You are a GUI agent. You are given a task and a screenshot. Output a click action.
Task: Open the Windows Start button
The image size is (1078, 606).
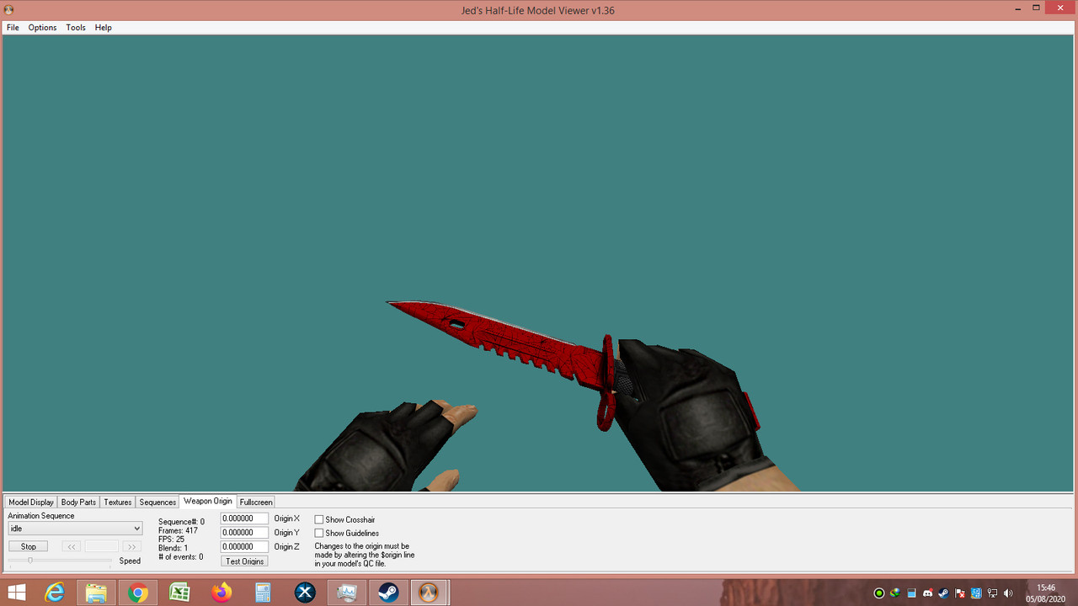click(16, 593)
